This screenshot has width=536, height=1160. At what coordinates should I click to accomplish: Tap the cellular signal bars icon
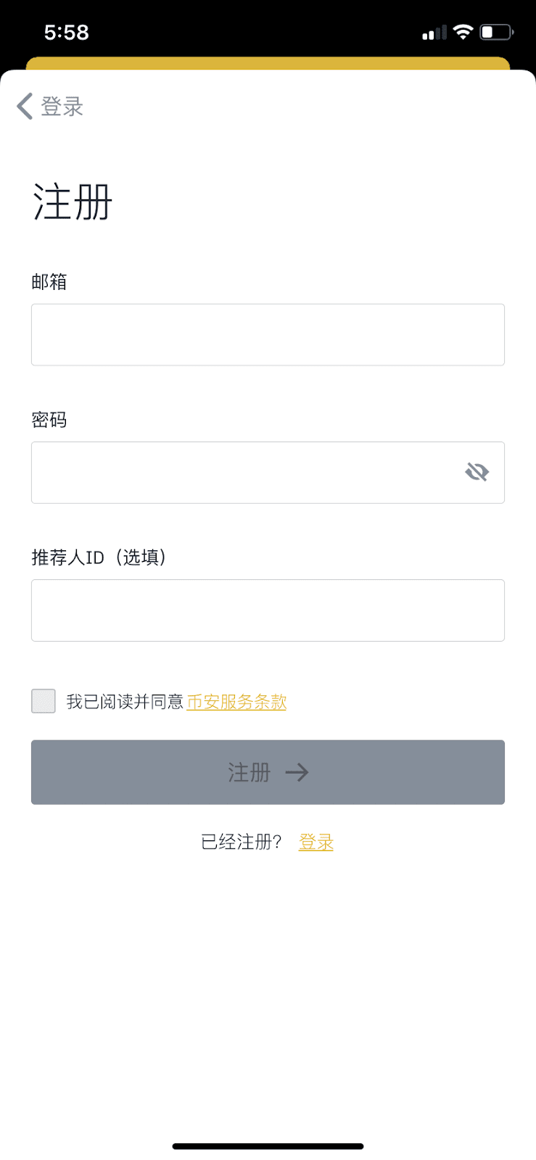pos(434,33)
